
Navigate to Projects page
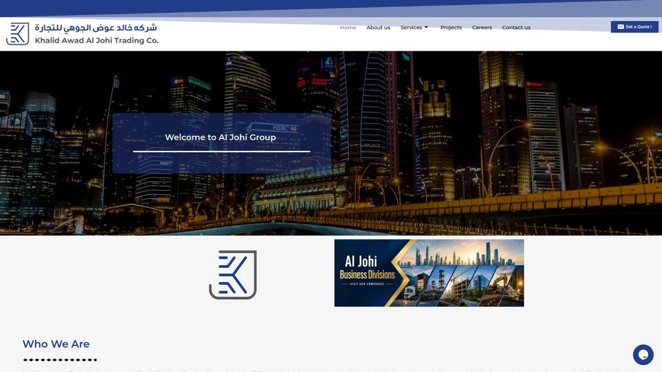point(451,28)
